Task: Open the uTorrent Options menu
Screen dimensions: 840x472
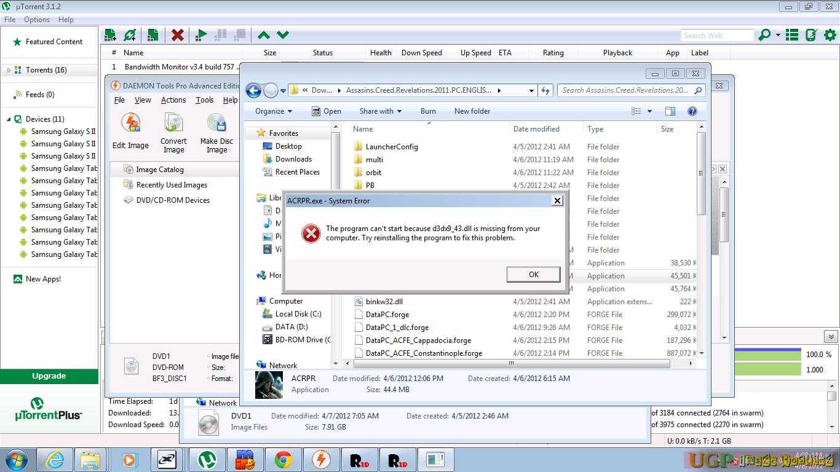Action: [x=37, y=20]
